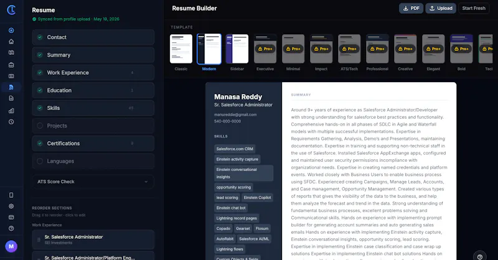
Task: Click the Manasa Reddy name on the resume
Action: 238,97
